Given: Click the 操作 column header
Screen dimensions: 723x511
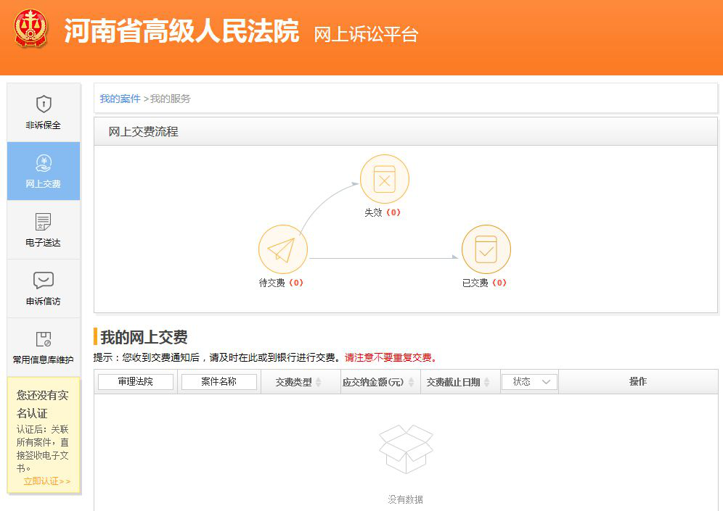Looking at the screenshot, I should (638, 381).
